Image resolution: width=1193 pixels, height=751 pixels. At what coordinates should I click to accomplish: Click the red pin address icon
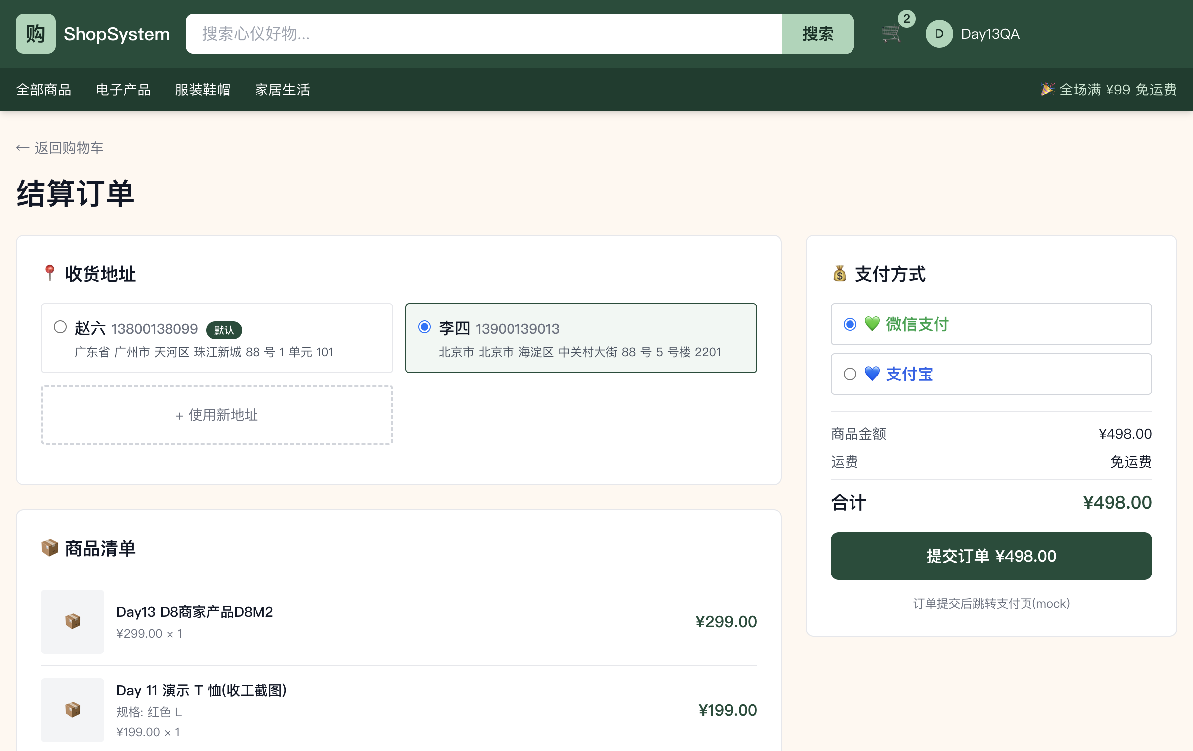[49, 273]
